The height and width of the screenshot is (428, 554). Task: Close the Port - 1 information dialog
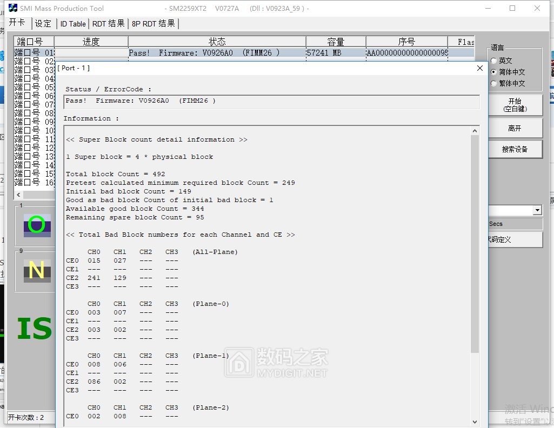point(479,68)
